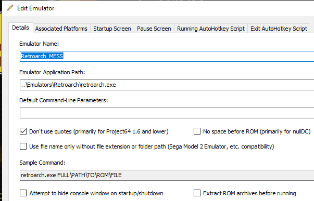
Task: Click the Emulator Application Path field
Action: point(167,85)
